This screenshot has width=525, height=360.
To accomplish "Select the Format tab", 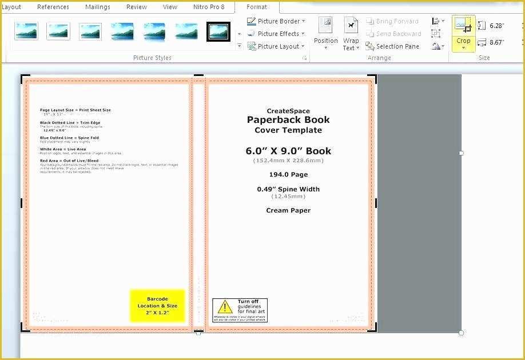I will (256, 7).
